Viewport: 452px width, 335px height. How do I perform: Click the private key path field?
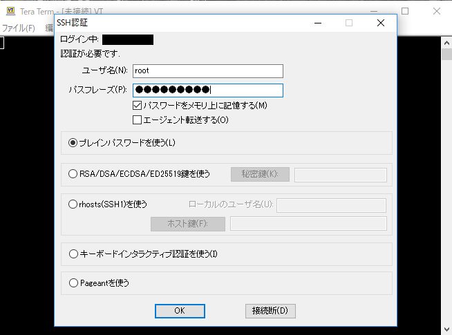tap(341, 175)
